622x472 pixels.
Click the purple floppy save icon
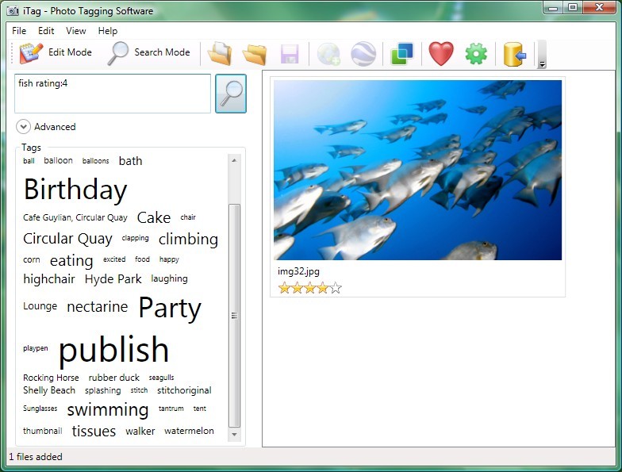coord(290,54)
